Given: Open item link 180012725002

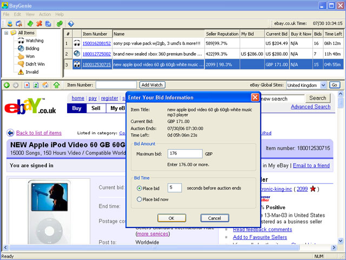Looking at the screenshot, I should (x=97, y=54).
